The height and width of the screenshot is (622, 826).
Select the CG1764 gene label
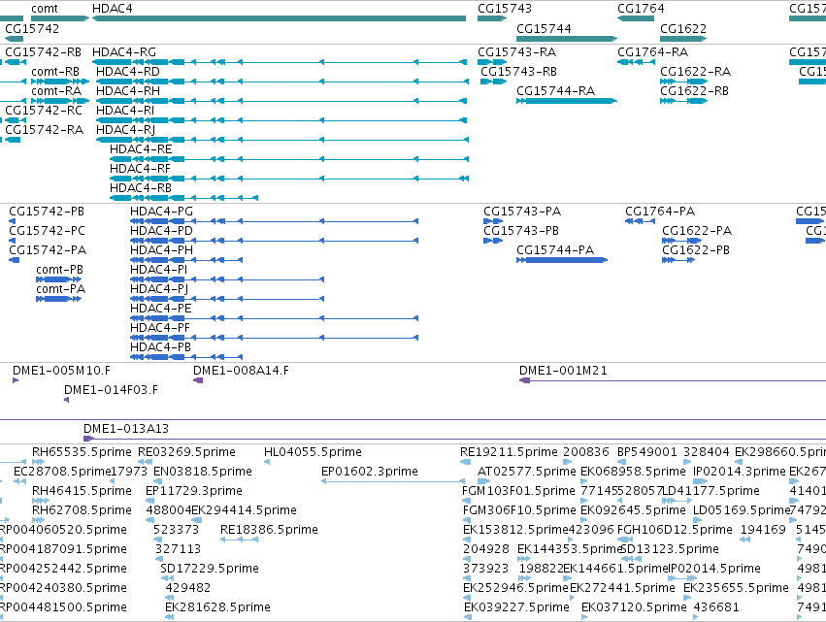tap(641, 9)
